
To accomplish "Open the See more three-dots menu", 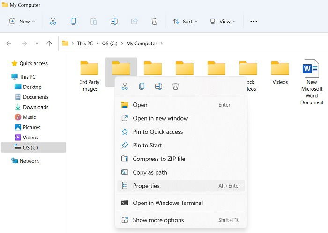I will click(253, 22).
